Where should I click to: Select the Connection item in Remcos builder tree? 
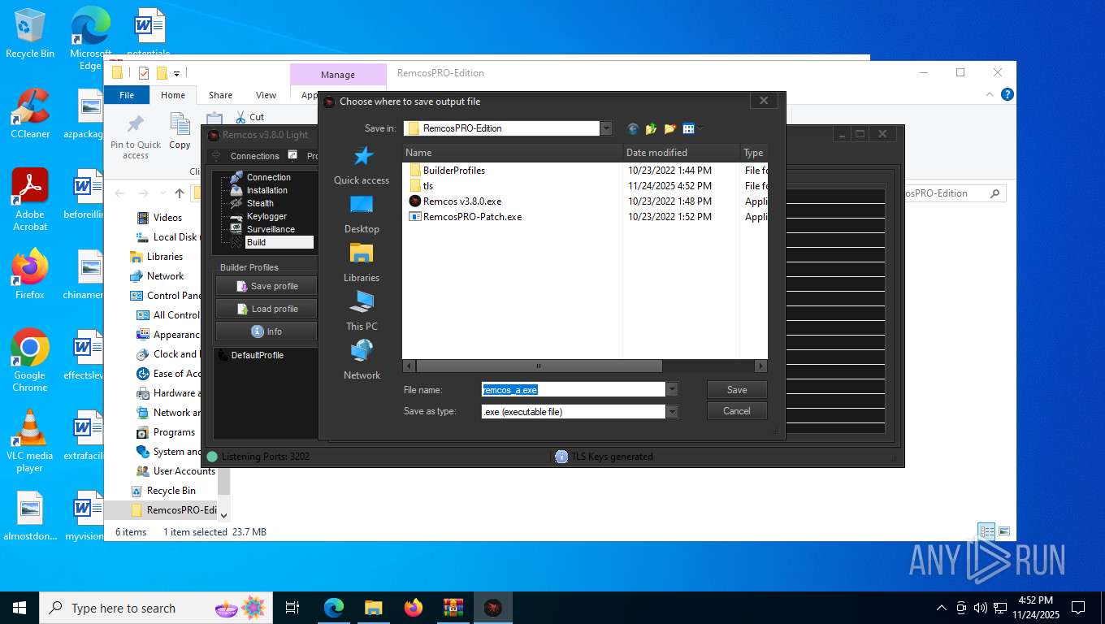click(268, 177)
